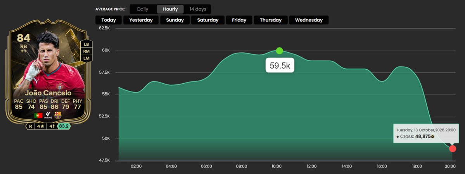Click the Barcelona club badge on card
465x174 pixels.
tap(58, 115)
